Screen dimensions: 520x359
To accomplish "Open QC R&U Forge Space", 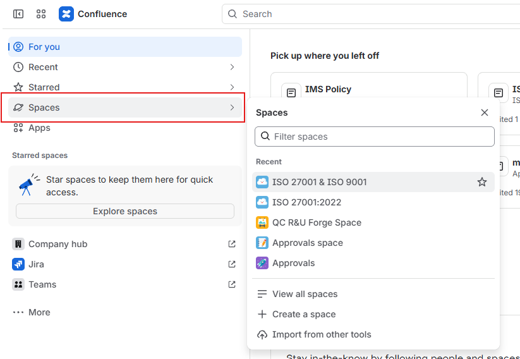I will [x=373, y=222].
